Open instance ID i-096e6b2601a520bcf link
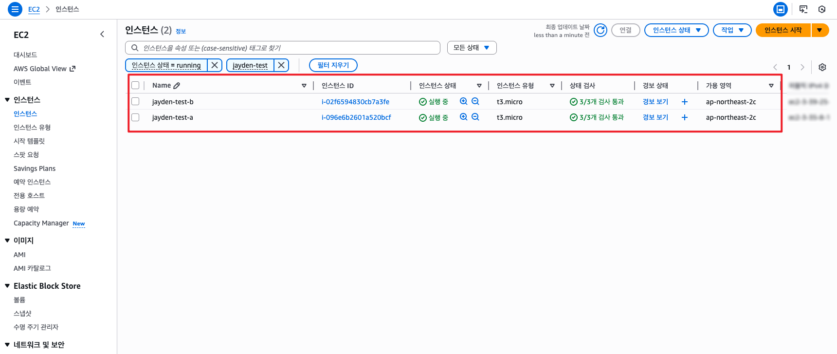This screenshot has width=837, height=354. pyautogui.click(x=356, y=117)
